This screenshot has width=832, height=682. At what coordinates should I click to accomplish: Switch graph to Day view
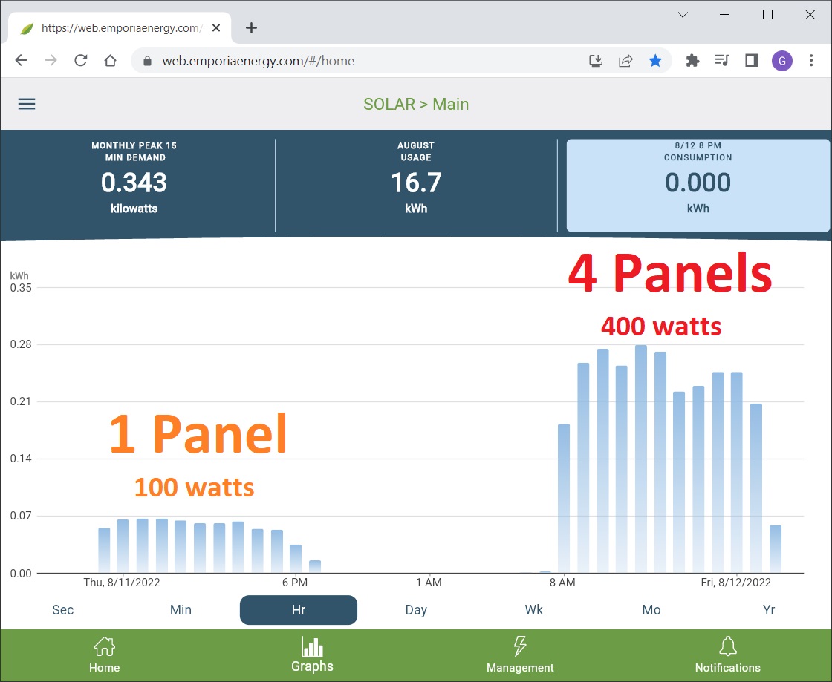pos(416,610)
